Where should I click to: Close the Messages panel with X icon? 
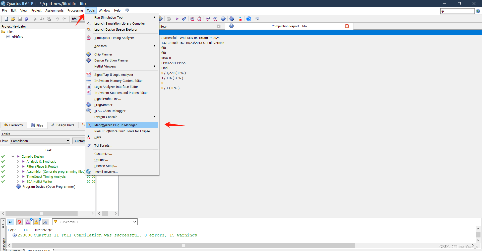pos(3,220)
